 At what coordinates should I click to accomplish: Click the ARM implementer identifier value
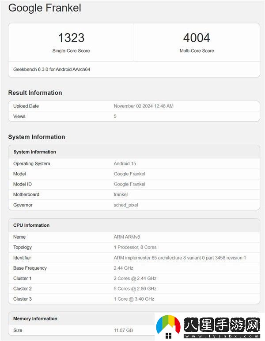[x=180, y=258]
